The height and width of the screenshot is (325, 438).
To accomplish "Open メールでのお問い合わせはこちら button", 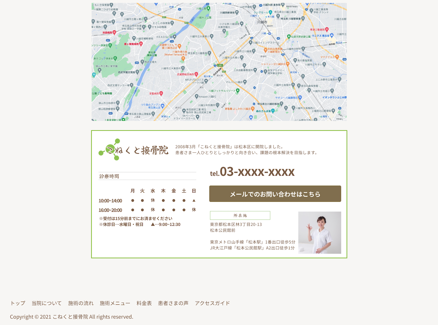I will pos(275,194).
